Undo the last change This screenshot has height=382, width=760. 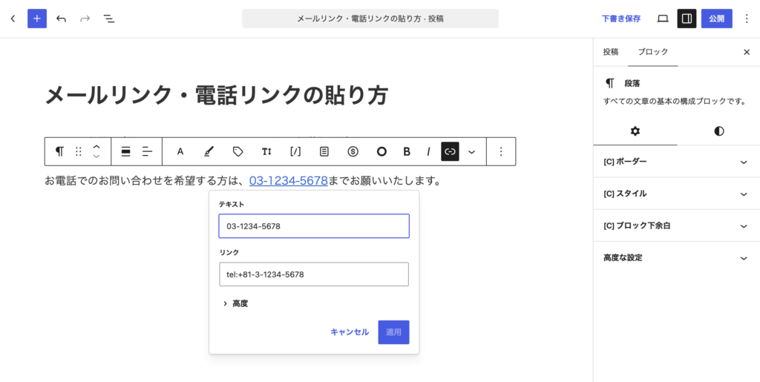pos(61,19)
